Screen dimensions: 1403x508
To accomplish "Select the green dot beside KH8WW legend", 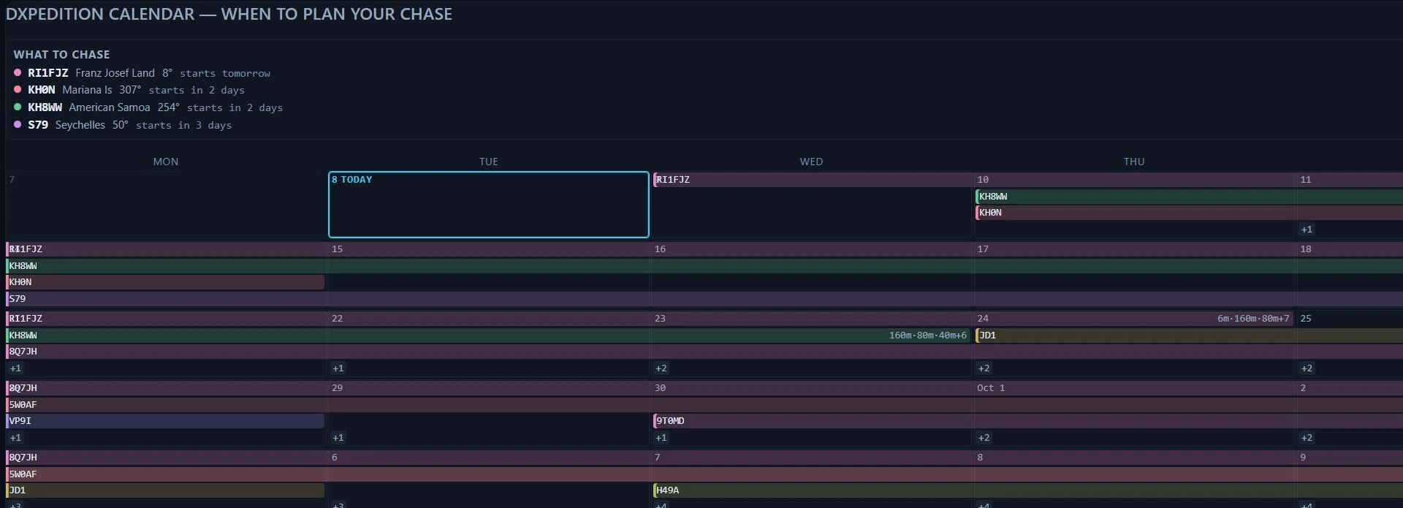I will click(18, 107).
